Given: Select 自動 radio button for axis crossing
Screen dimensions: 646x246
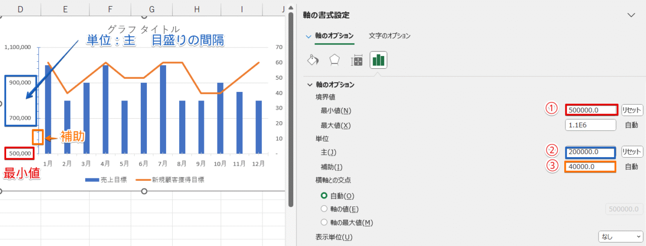Looking at the screenshot, I should pyautogui.click(x=325, y=196).
